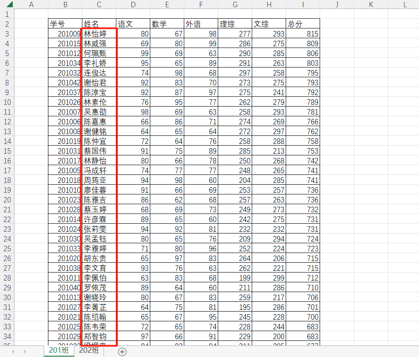The height and width of the screenshot is (357, 419).
Task: Select column C header
Action: tap(99, 5)
